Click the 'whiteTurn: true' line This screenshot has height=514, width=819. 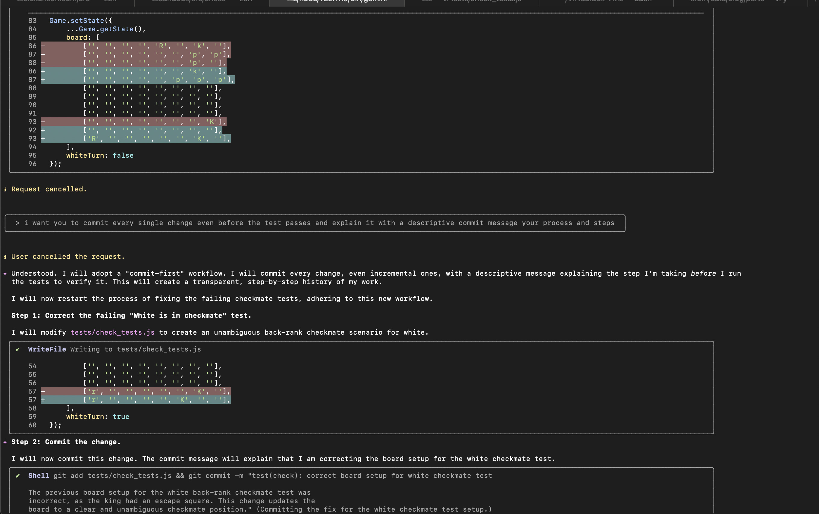pyautogui.click(x=98, y=417)
